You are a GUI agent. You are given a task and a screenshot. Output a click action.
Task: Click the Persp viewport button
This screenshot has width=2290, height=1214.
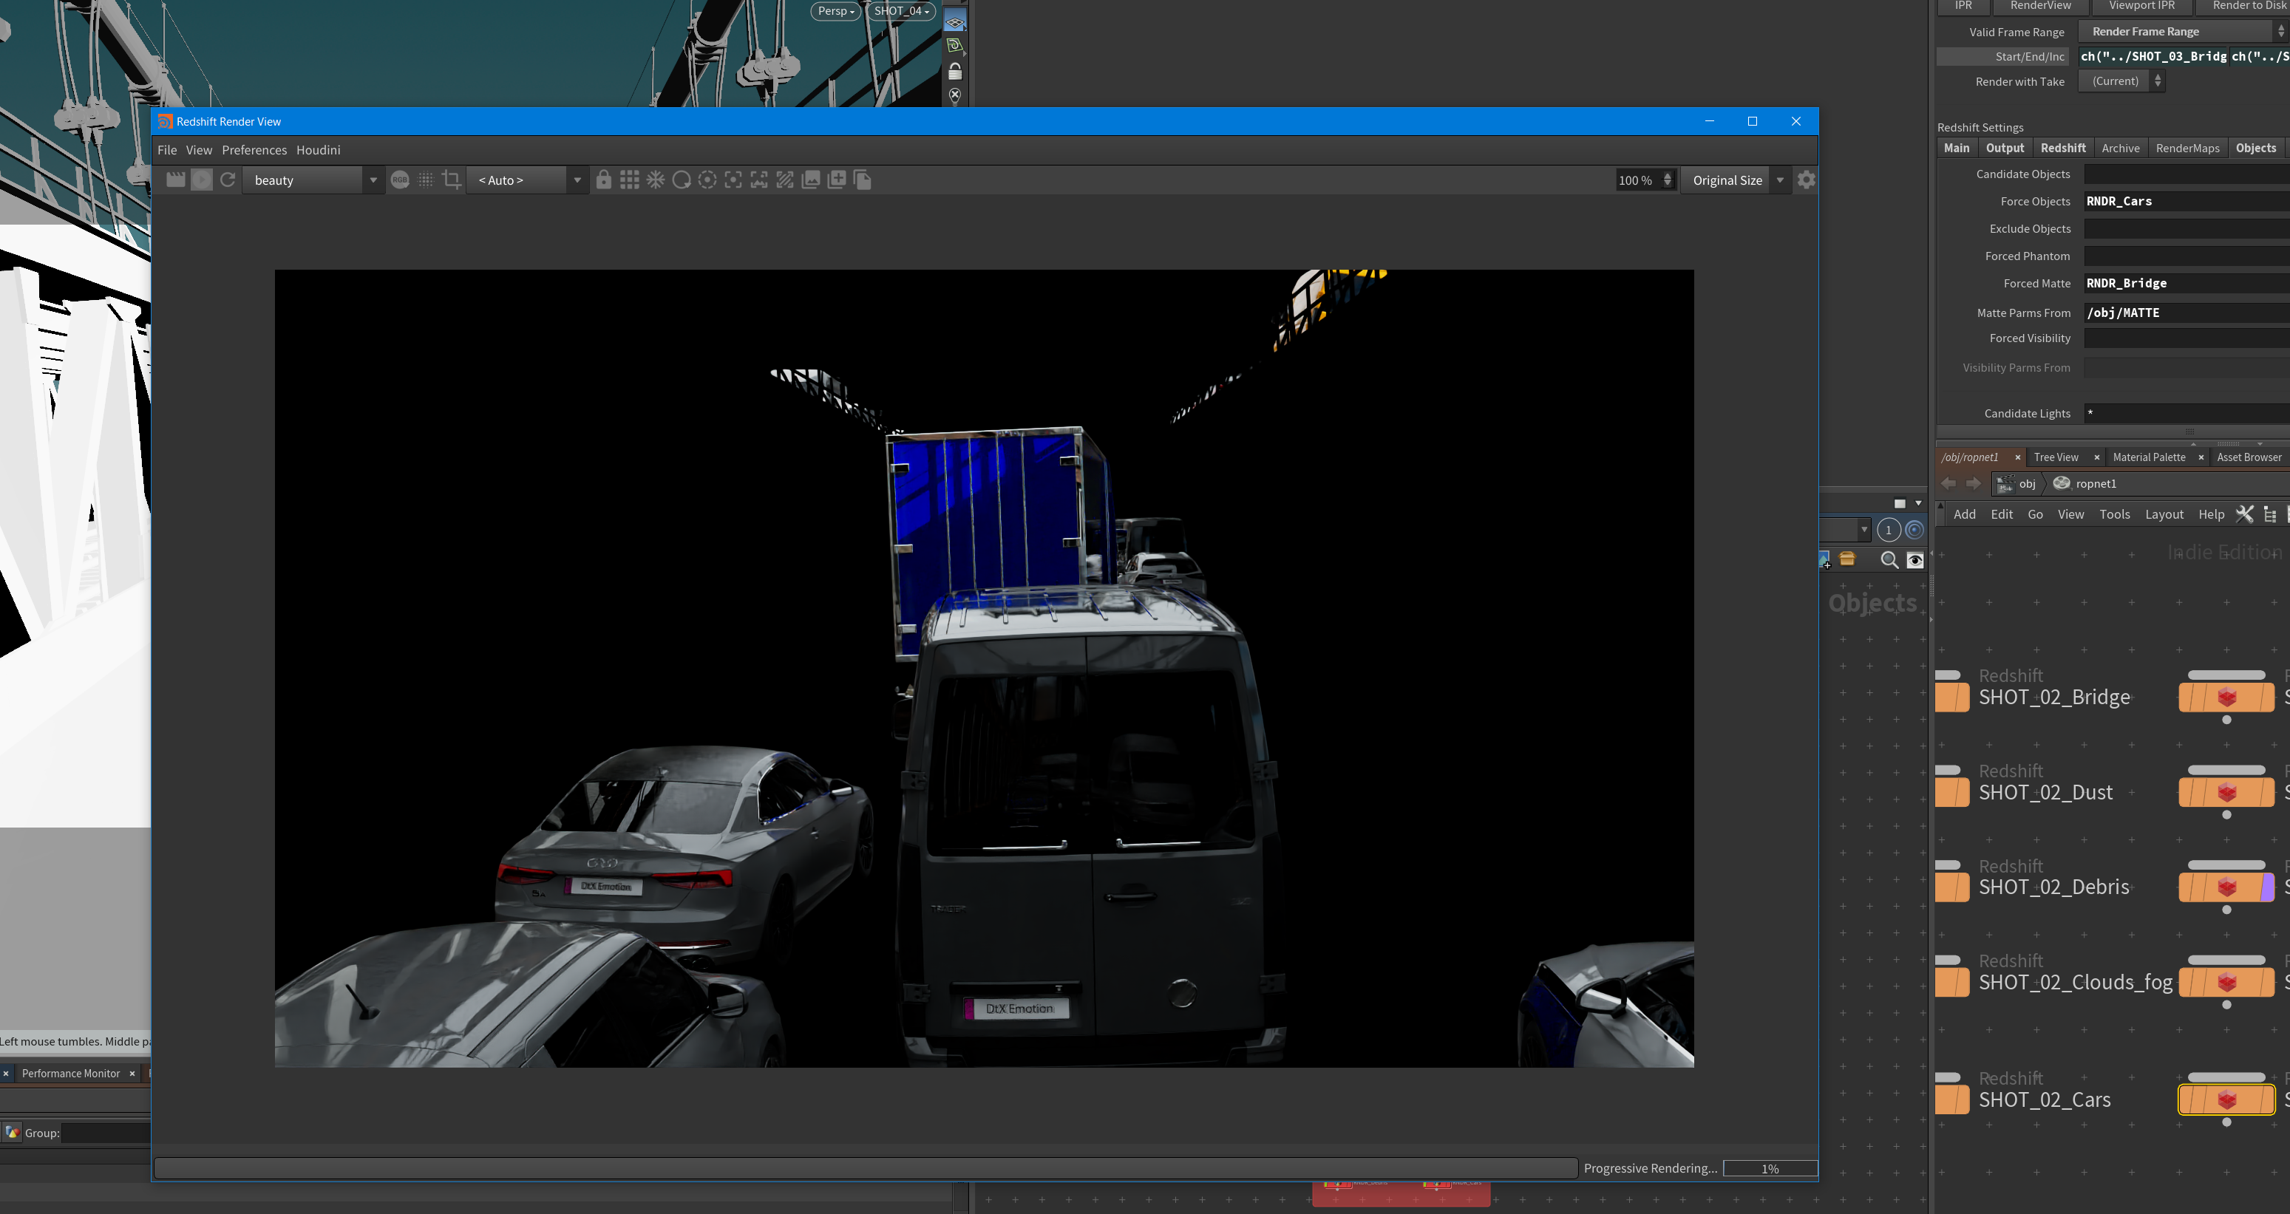tap(835, 10)
